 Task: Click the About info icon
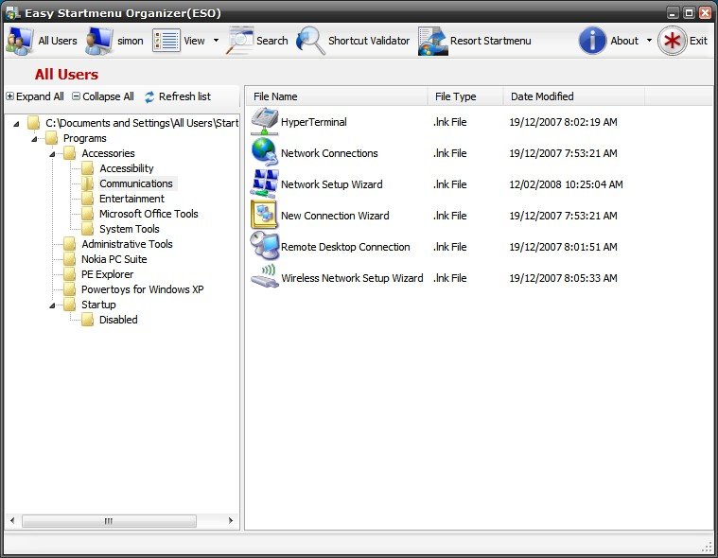pyautogui.click(x=592, y=41)
